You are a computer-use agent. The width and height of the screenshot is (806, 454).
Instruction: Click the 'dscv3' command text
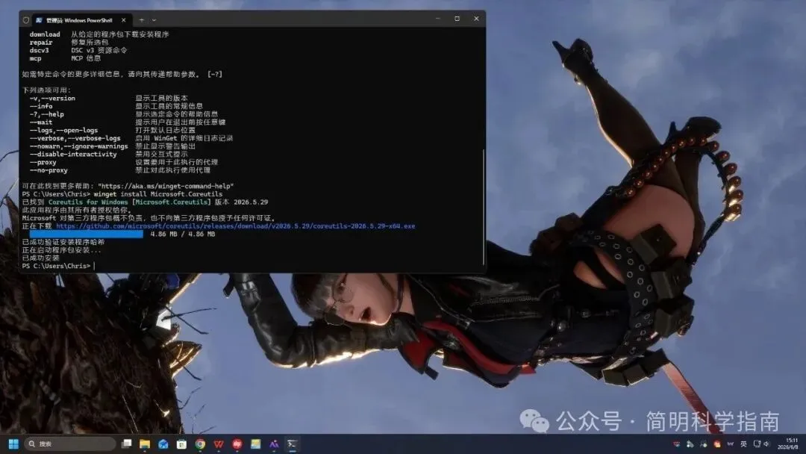pos(39,50)
